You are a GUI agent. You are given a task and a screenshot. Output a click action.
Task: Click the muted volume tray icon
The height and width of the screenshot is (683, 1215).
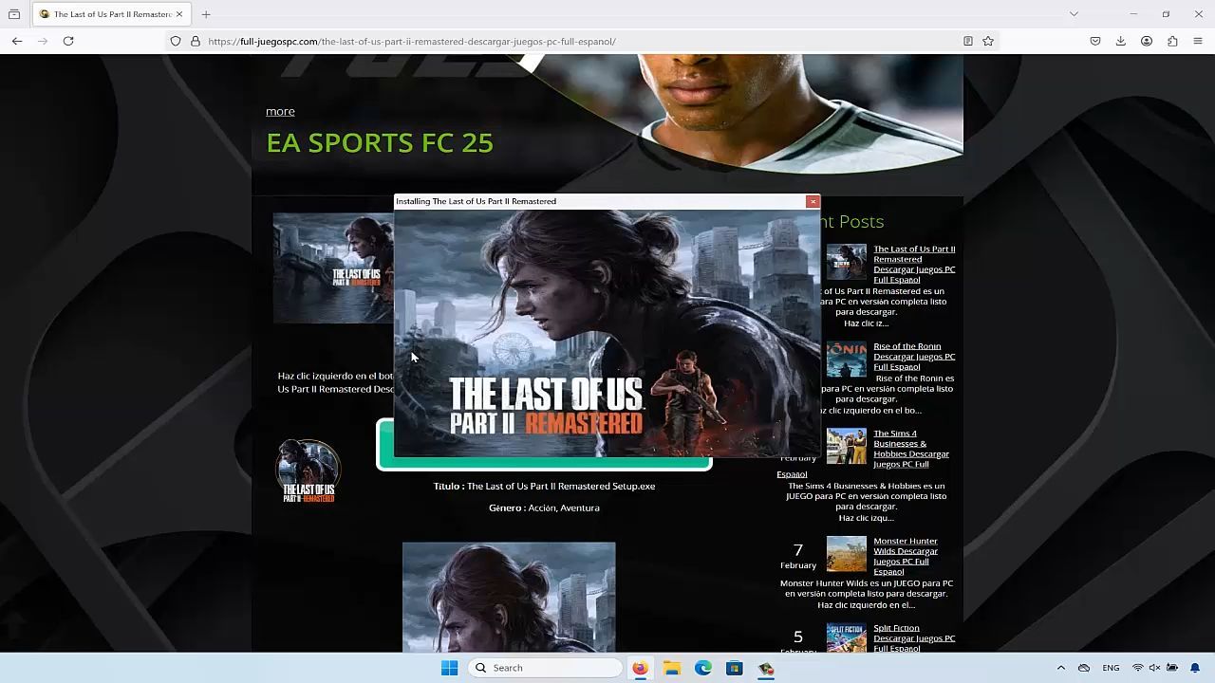(1155, 668)
